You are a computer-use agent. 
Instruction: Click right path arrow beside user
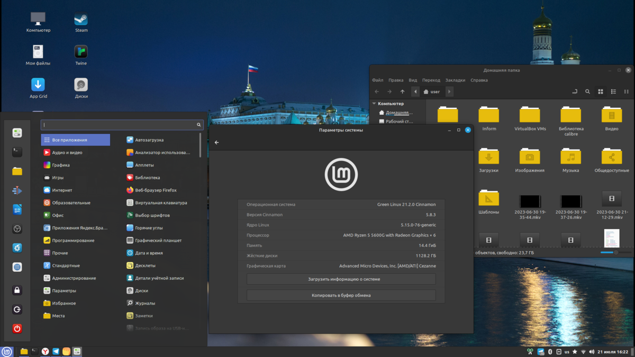click(449, 91)
